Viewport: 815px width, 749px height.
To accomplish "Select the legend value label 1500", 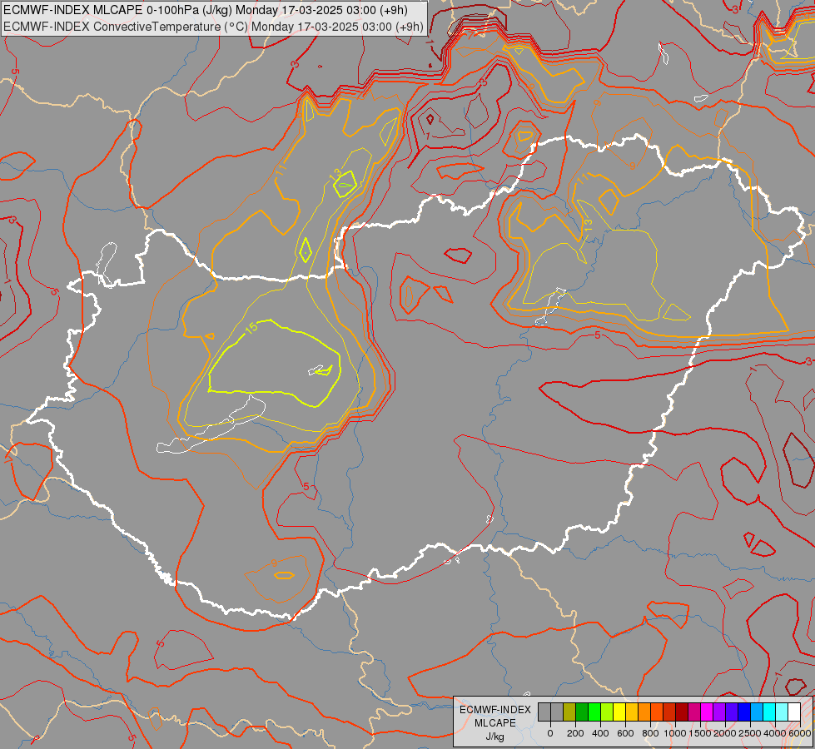I will 700,733.
